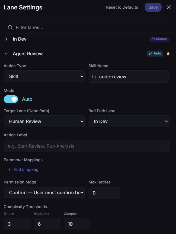Click the Auto lock badge on Agent Review

[x=155, y=53]
